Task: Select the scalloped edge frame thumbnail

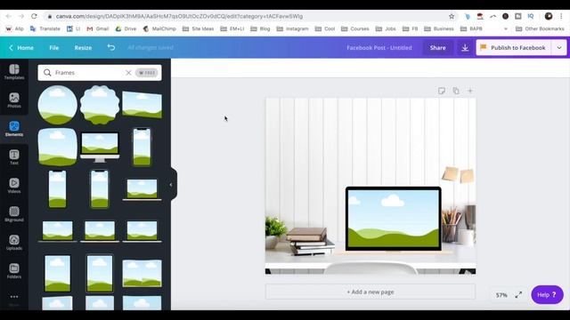Action: pos(100,105)
